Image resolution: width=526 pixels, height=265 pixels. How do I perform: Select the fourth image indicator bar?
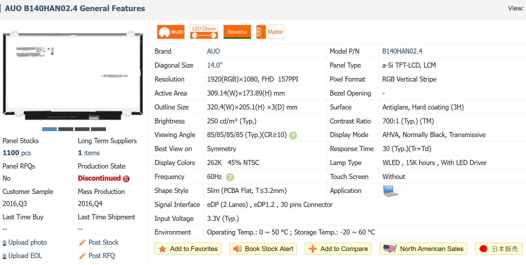(x=98, y=129)
